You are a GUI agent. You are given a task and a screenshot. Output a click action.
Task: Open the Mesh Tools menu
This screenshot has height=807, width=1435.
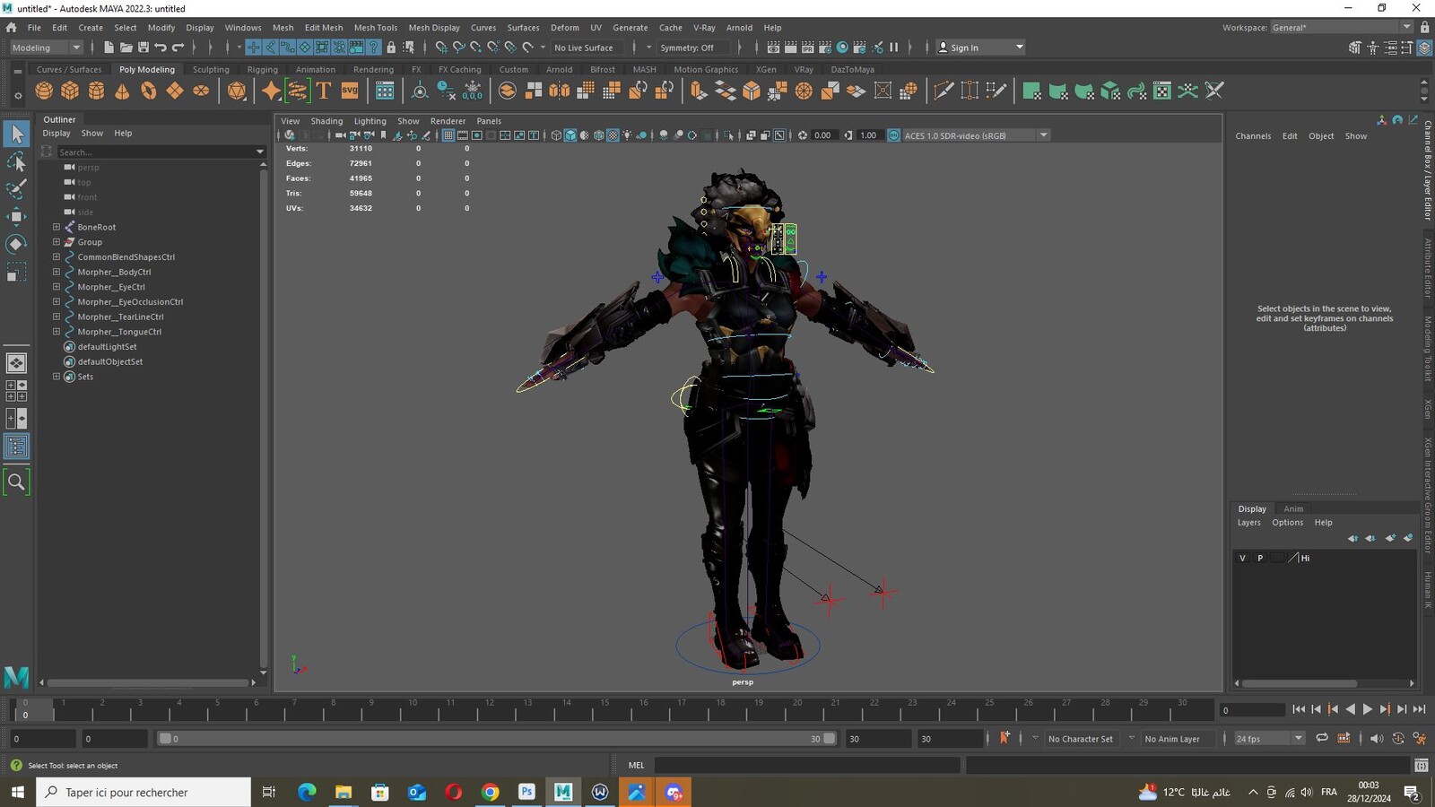[x=375, y=28]
